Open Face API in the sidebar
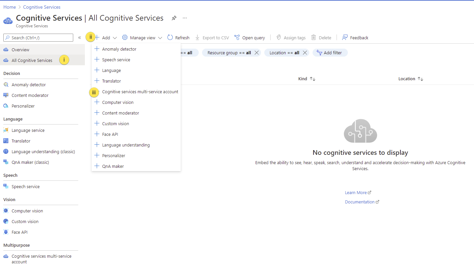 [20, 232]
